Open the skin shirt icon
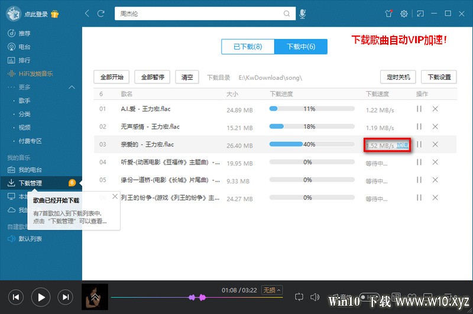Image resolution: width=473 pixels, height=314 pixels. click(x=388, y=14)
